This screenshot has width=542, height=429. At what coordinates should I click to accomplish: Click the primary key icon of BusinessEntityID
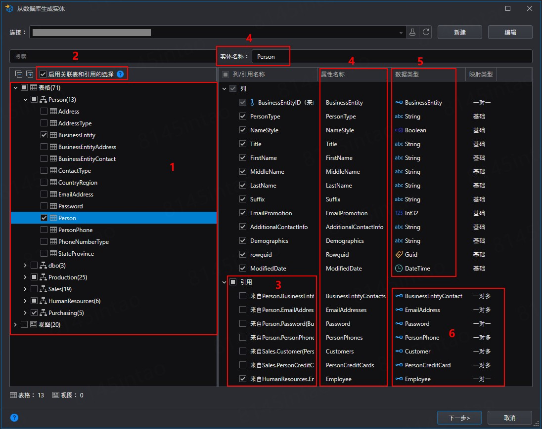(252, 103)
